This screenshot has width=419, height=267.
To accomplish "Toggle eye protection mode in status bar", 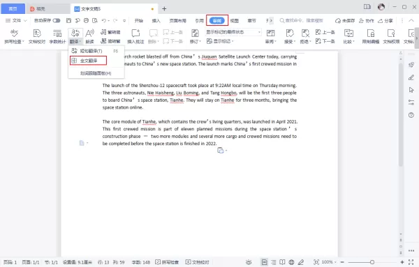I will (x=249, y=262).
